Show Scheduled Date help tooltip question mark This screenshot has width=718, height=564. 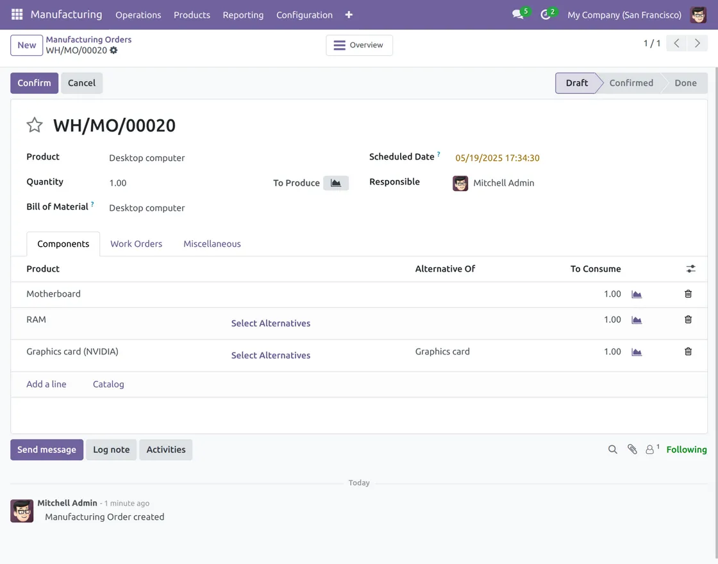pos(438,154)
